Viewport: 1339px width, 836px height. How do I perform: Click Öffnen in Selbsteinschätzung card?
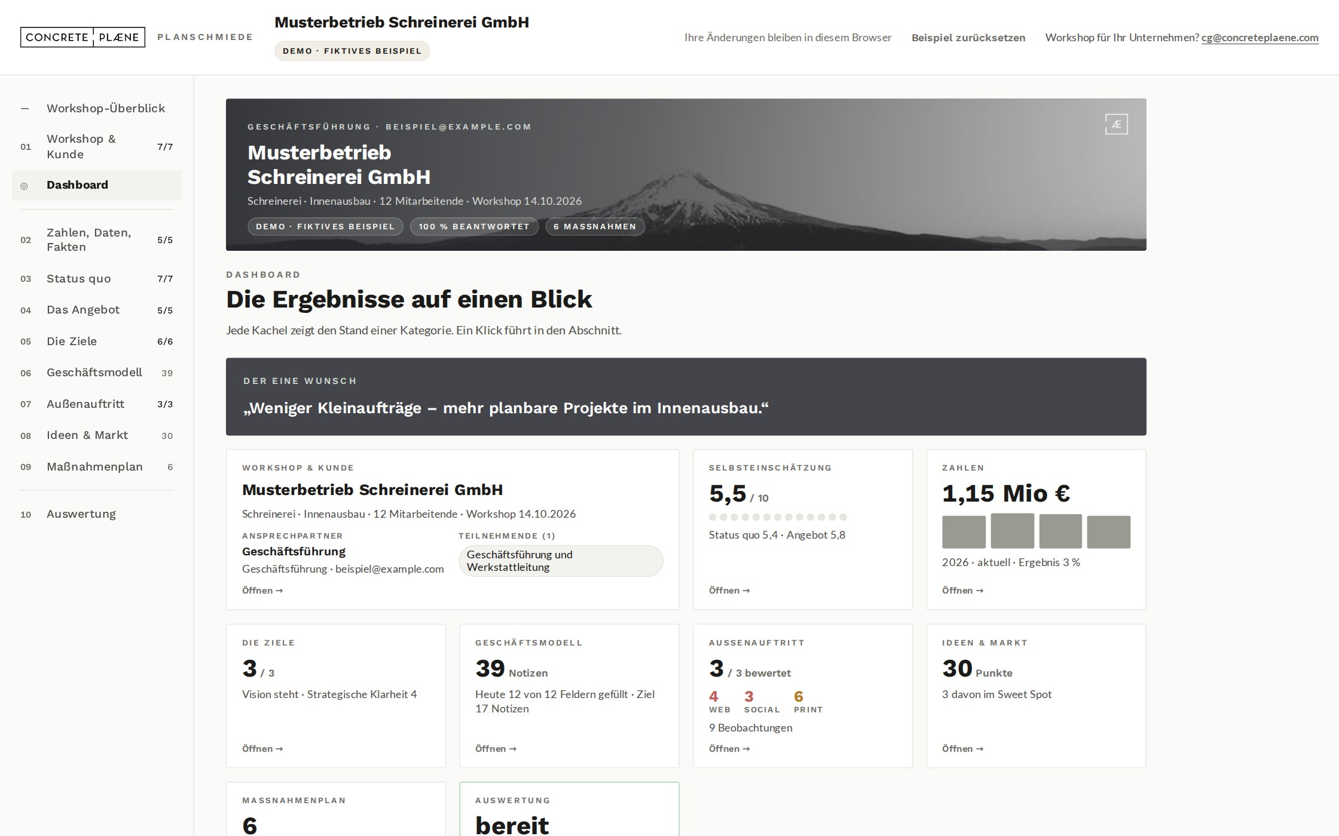[729, 591]
